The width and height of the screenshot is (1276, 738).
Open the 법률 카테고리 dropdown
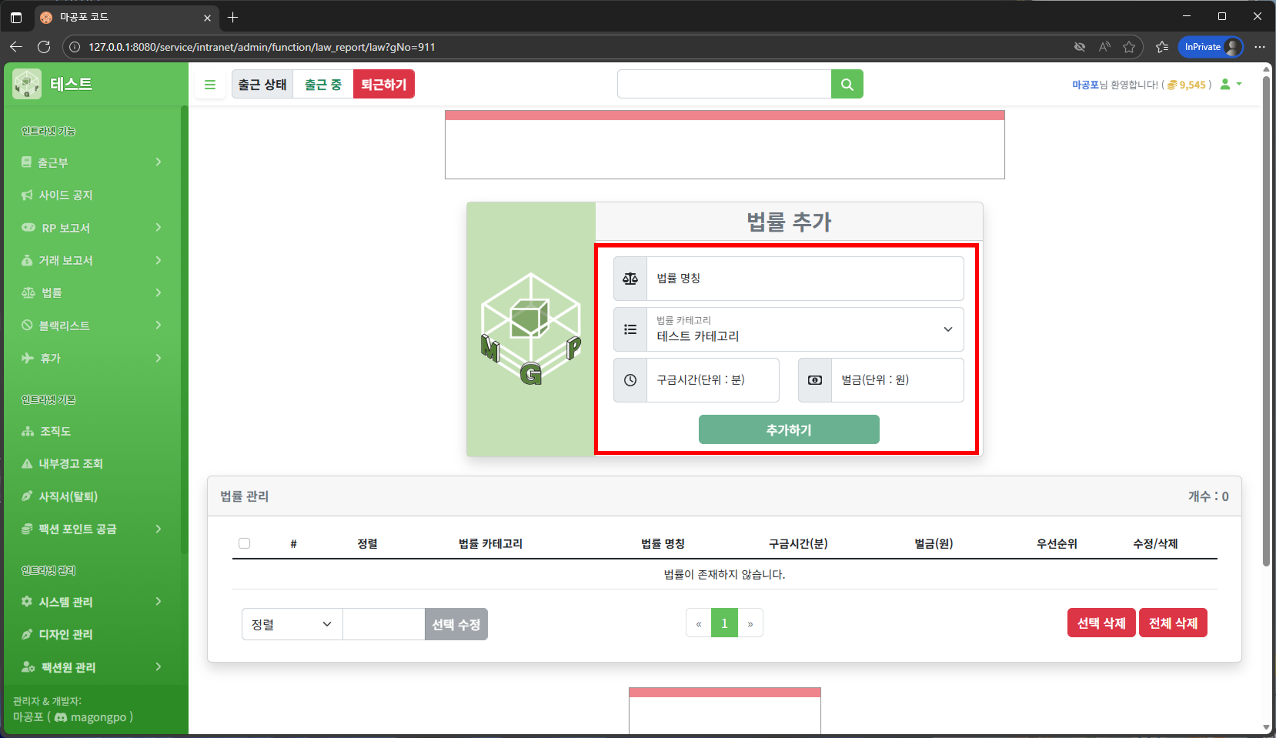pyautogui.click(x=805, y=329)
